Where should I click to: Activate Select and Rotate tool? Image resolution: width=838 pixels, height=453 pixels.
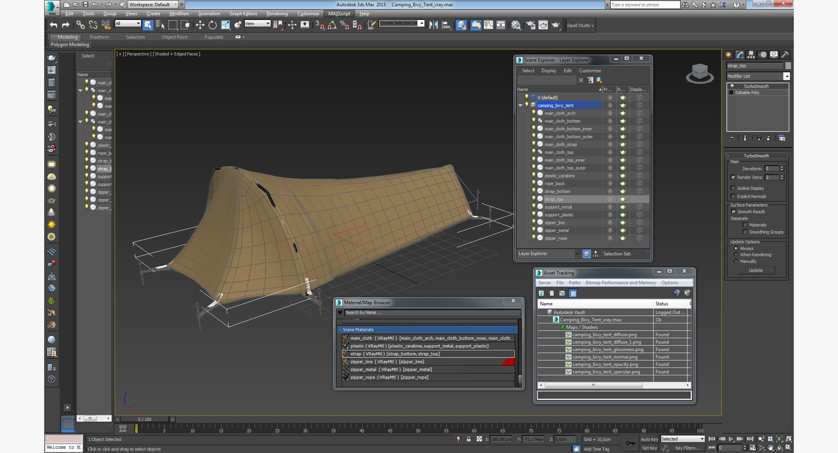point(212,25)
